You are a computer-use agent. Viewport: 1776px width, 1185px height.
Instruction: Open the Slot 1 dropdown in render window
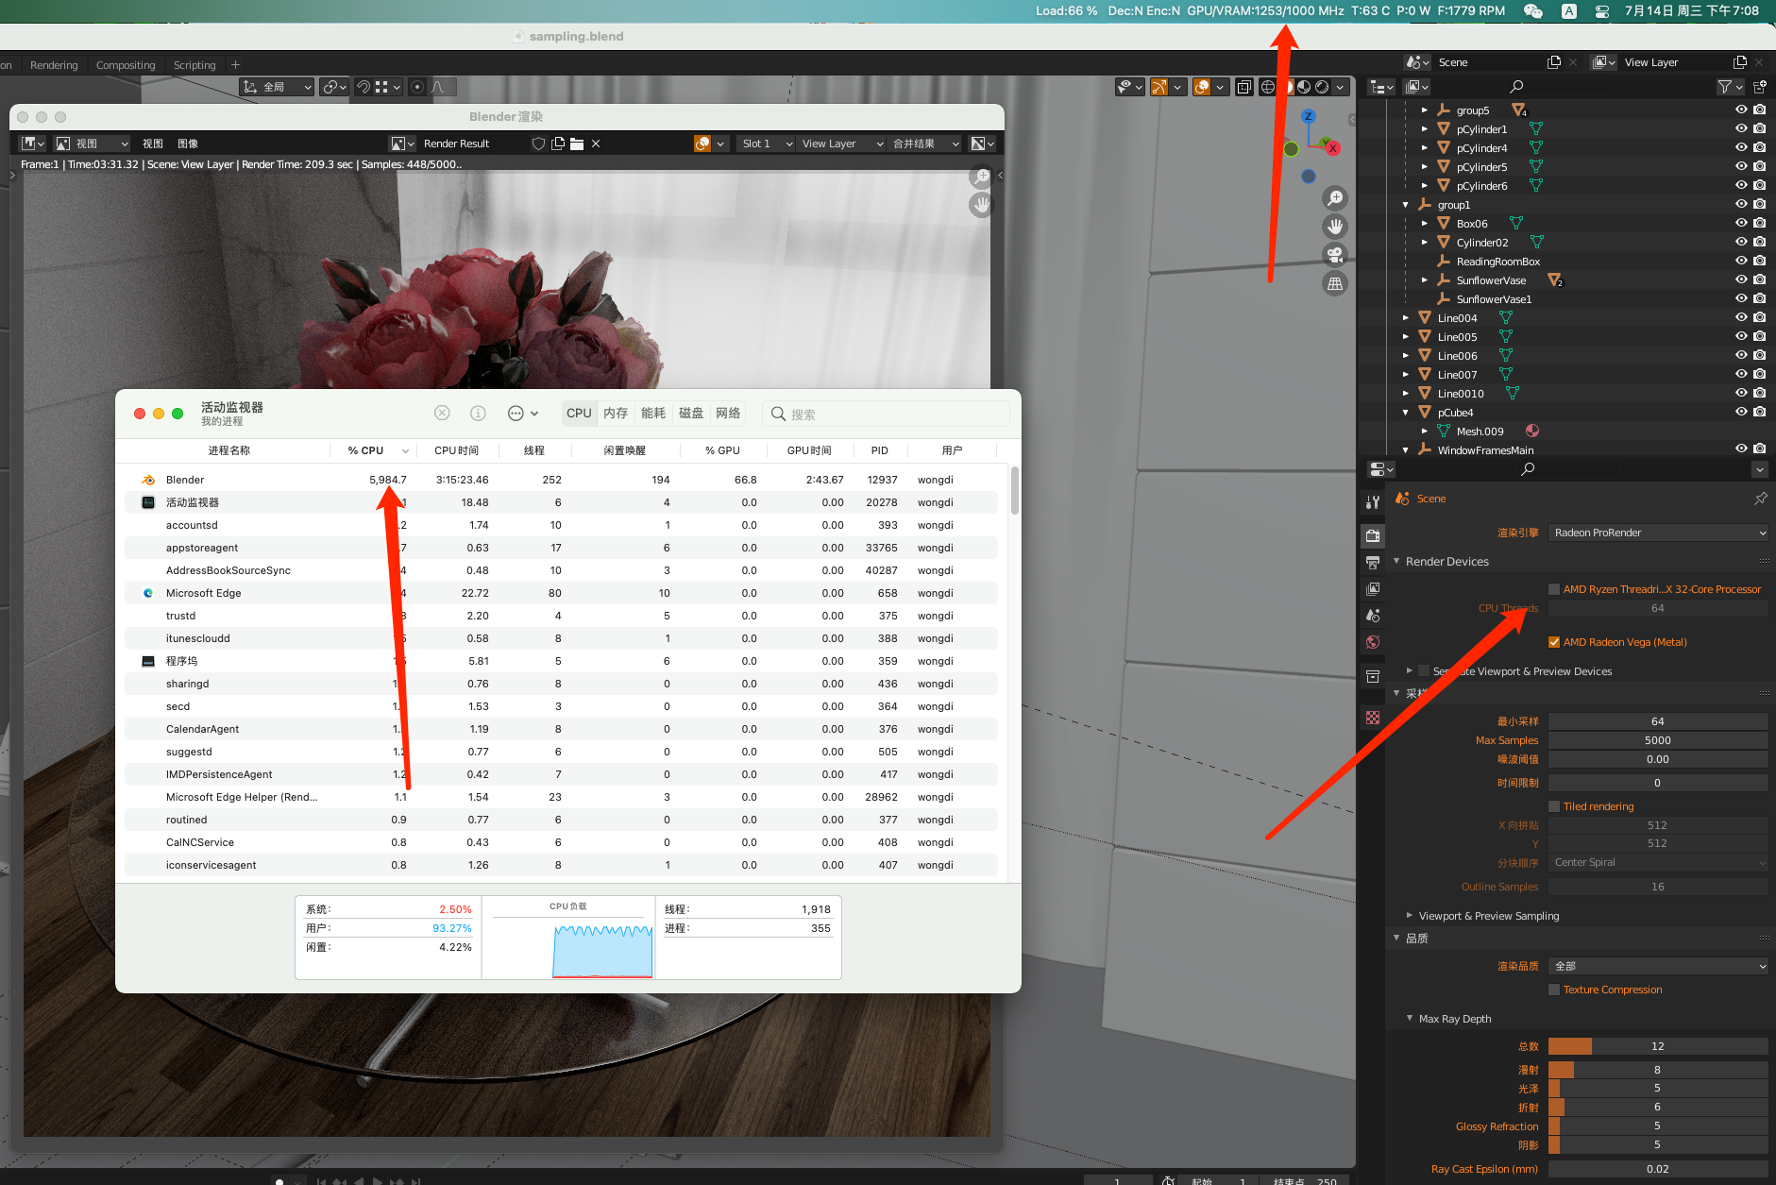[x=765, y=143]
